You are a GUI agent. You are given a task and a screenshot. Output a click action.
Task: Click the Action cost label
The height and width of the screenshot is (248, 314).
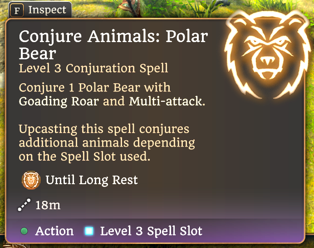pos(54,231)
